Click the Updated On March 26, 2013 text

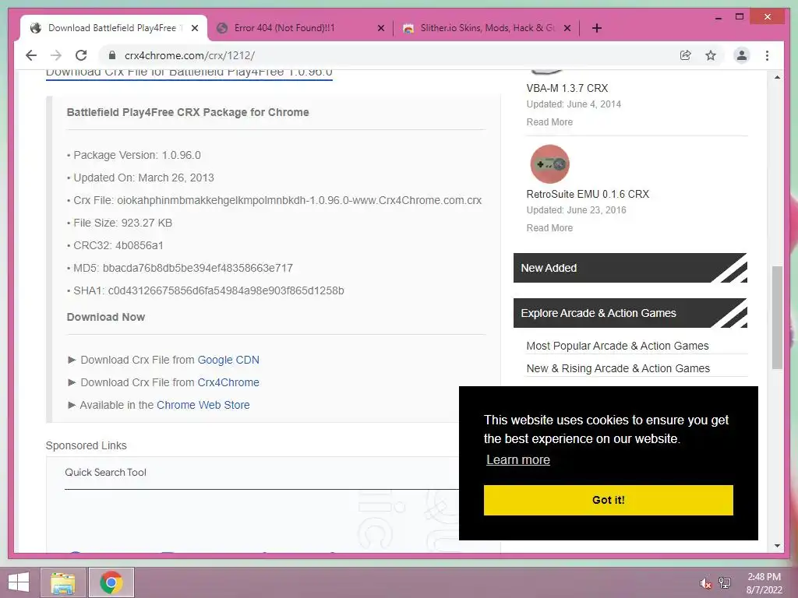143,178
